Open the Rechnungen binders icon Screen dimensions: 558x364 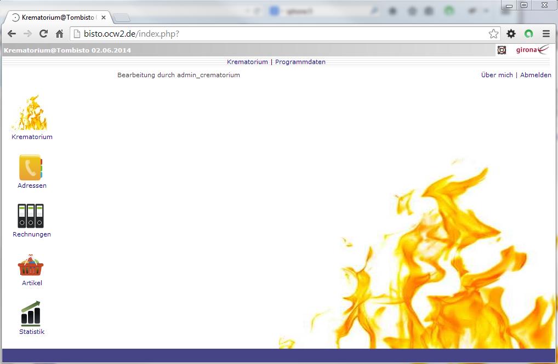pyautogui.click(x=31, y=216)
